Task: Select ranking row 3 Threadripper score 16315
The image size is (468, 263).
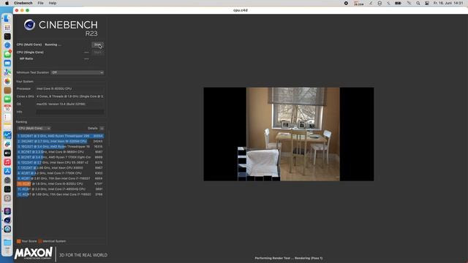Action: click(60, 147)
